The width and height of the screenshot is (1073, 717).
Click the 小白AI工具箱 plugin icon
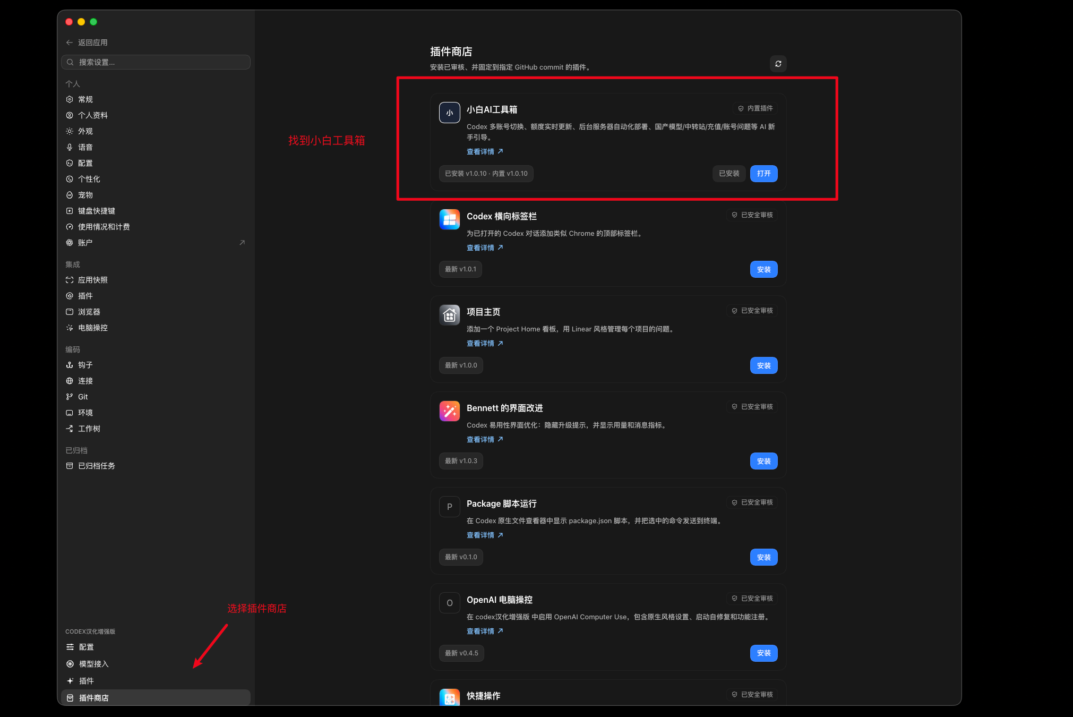coord(449,113)
